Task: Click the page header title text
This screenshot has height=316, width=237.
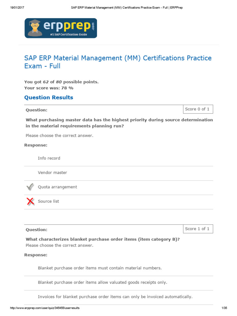Action: point(125,7)
